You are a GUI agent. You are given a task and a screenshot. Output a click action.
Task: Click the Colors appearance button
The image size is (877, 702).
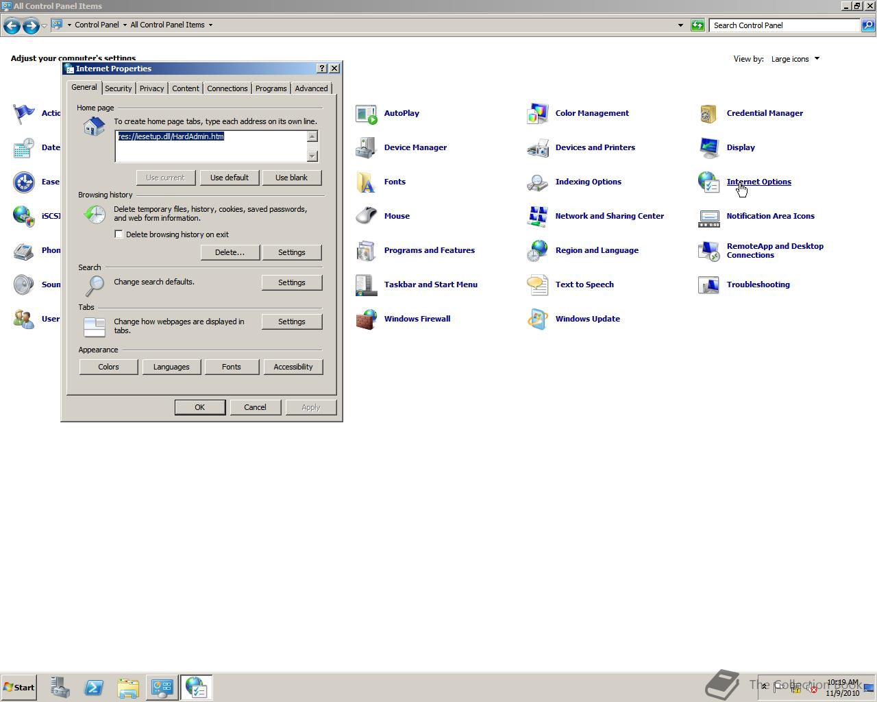pyautogui.click(x=108, y=367)
